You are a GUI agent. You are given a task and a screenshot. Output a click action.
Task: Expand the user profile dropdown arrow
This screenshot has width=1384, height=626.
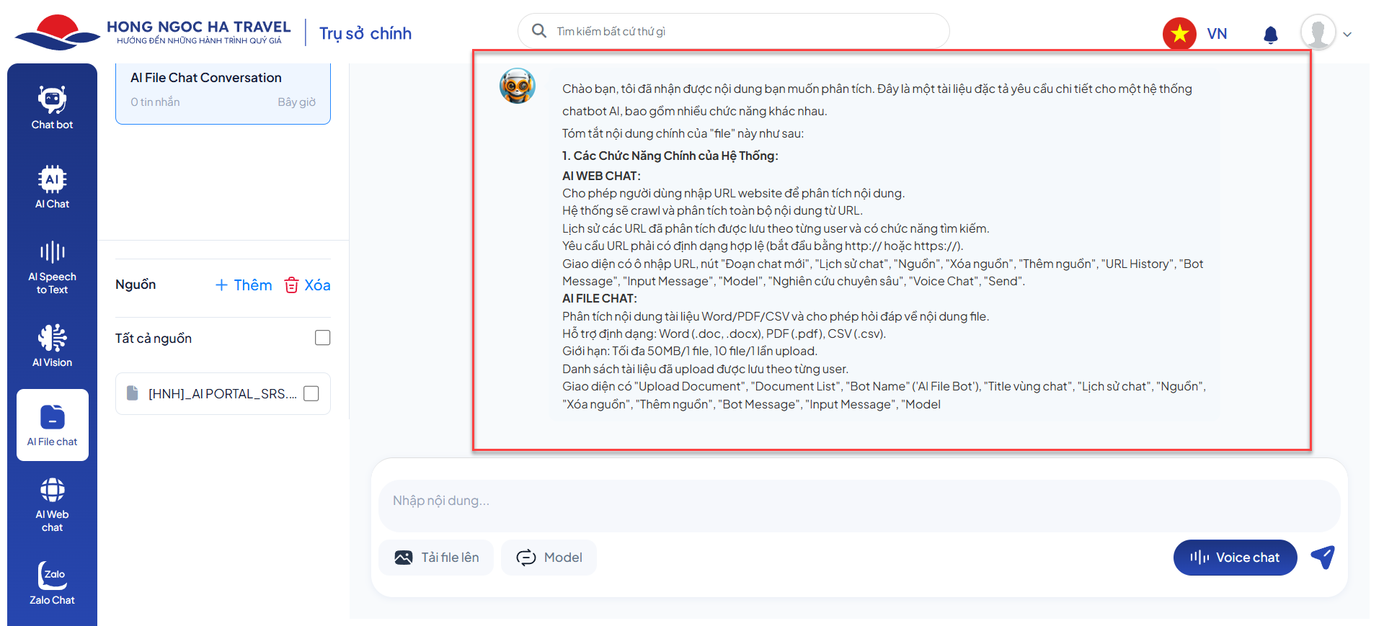[x=1347, y=35]
